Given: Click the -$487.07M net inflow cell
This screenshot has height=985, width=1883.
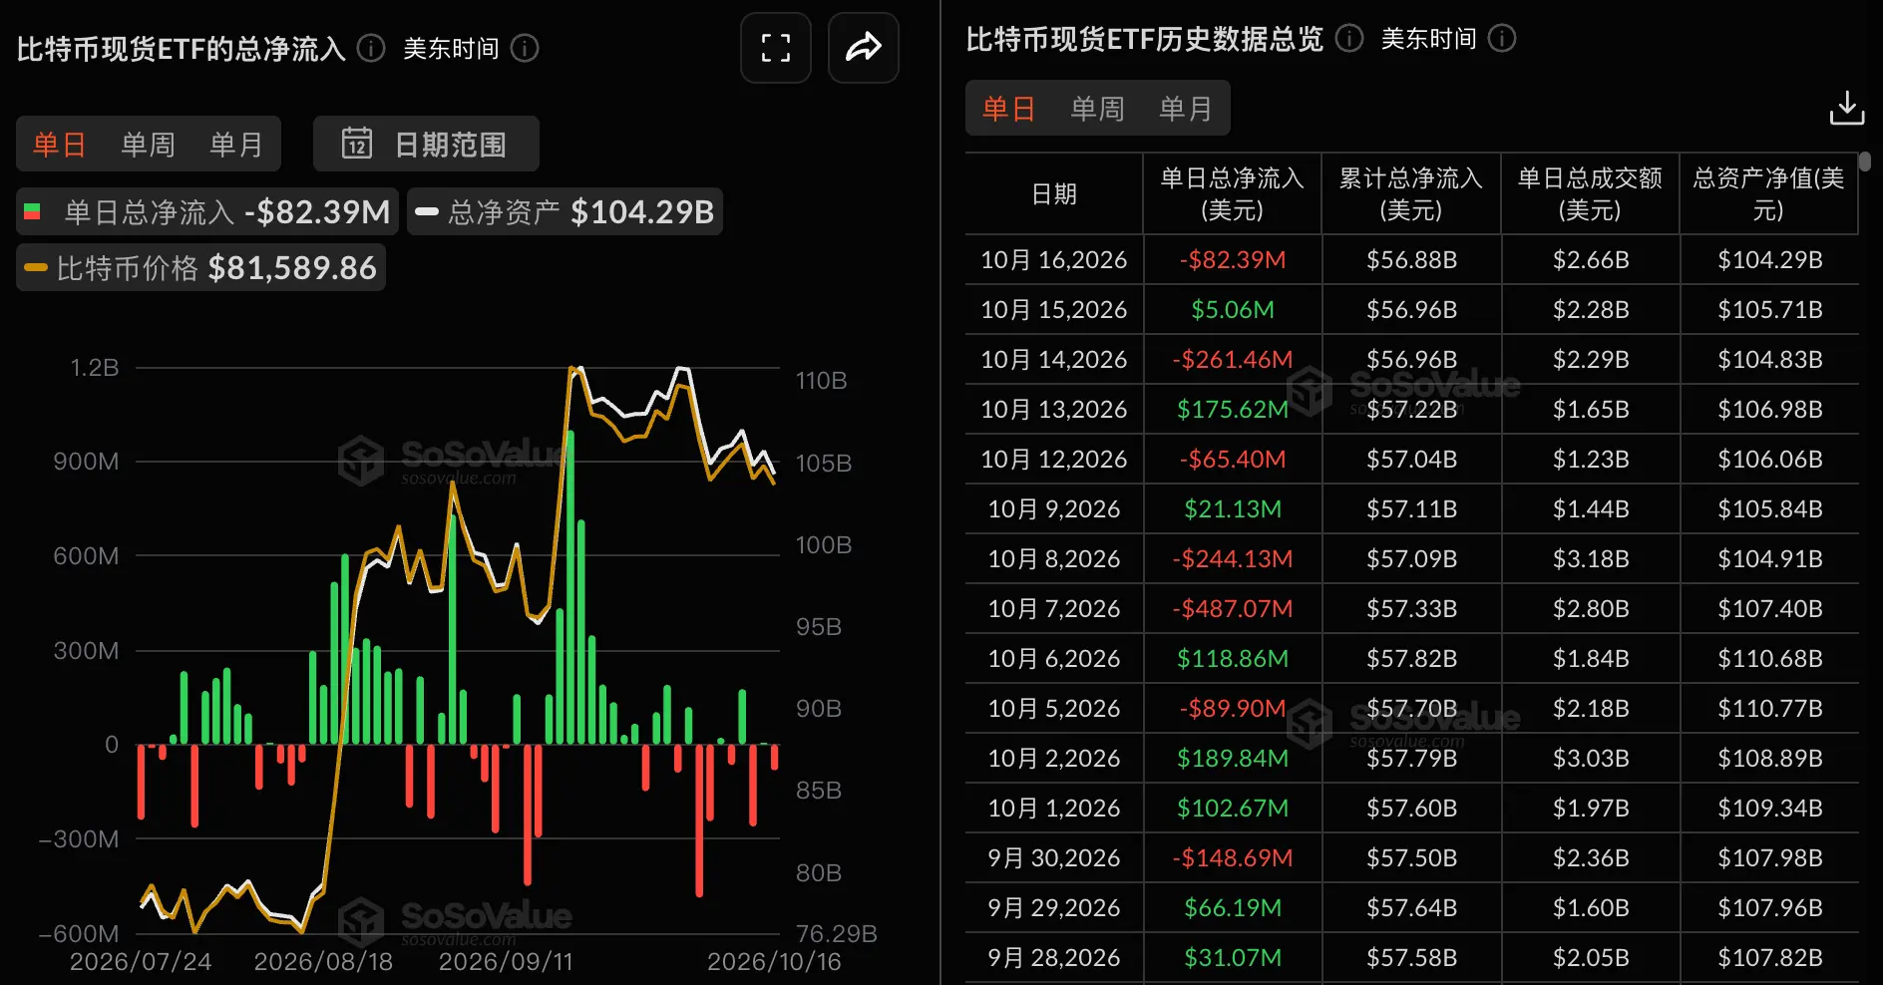Looking at the screenshot, I should 1233,608.
